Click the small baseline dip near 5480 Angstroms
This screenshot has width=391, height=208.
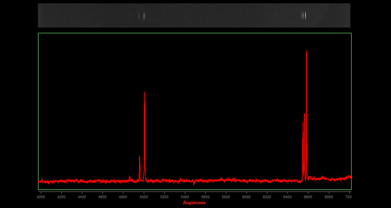point(194,183)
